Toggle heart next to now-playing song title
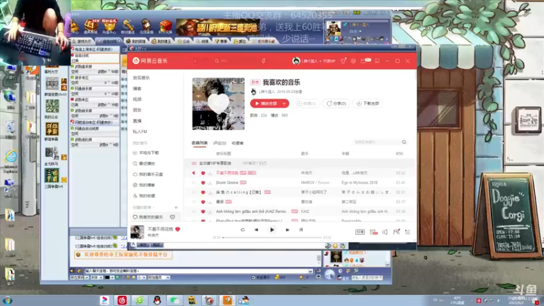The width and height of the screenshot is (544, 306). (177, 229)
